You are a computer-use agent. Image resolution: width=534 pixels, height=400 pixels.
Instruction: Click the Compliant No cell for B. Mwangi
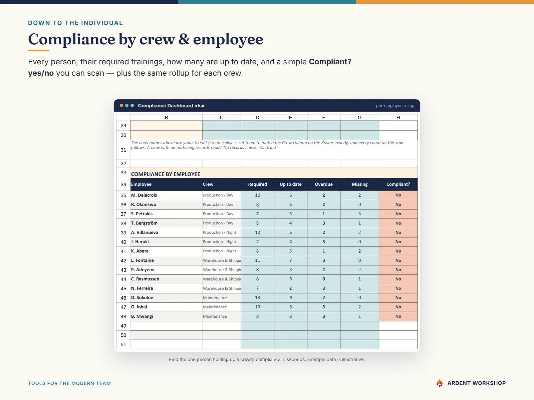click(x=398, y=317)
